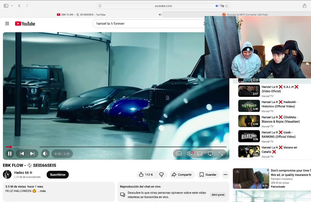Go forward to the next page
Image resolution: width=311 pixels, height=202 pixels.
27,6
